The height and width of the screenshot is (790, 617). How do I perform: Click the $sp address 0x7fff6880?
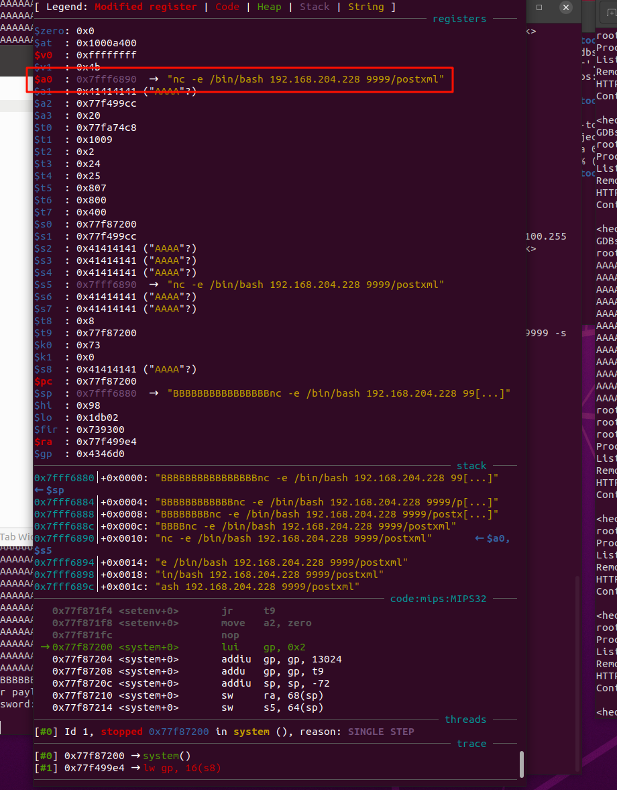click(106, 394)
